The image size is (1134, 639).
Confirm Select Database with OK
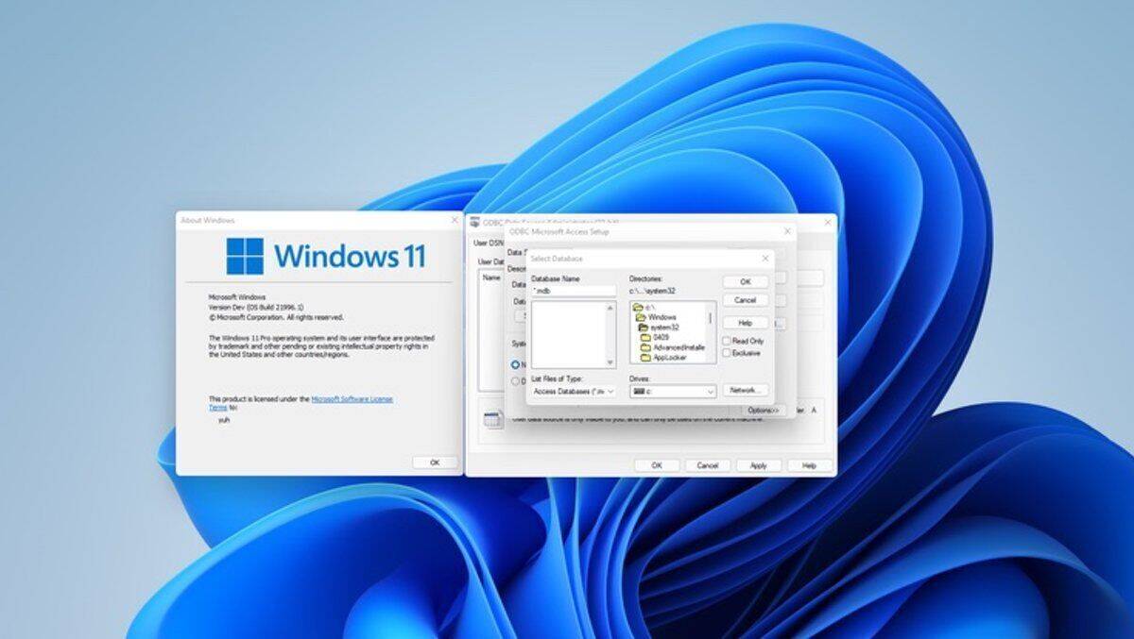pyautogui.click(x=746, y=281)
